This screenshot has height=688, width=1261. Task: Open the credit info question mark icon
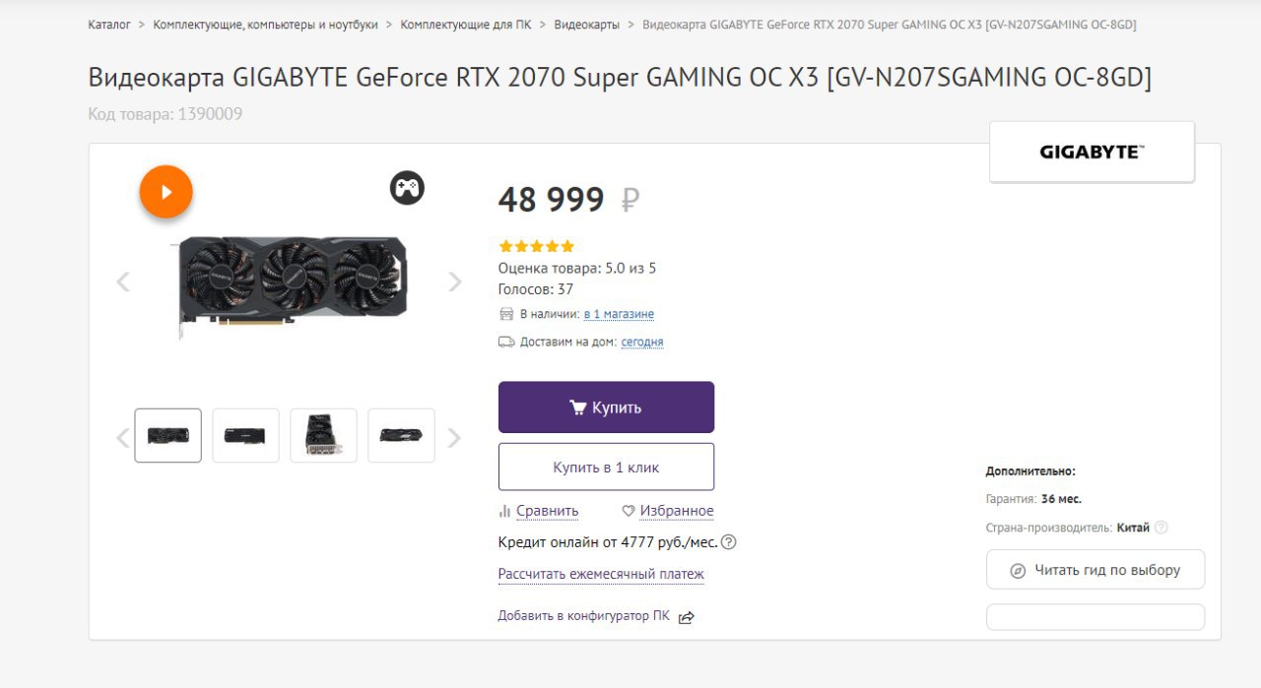coord(729,542)
